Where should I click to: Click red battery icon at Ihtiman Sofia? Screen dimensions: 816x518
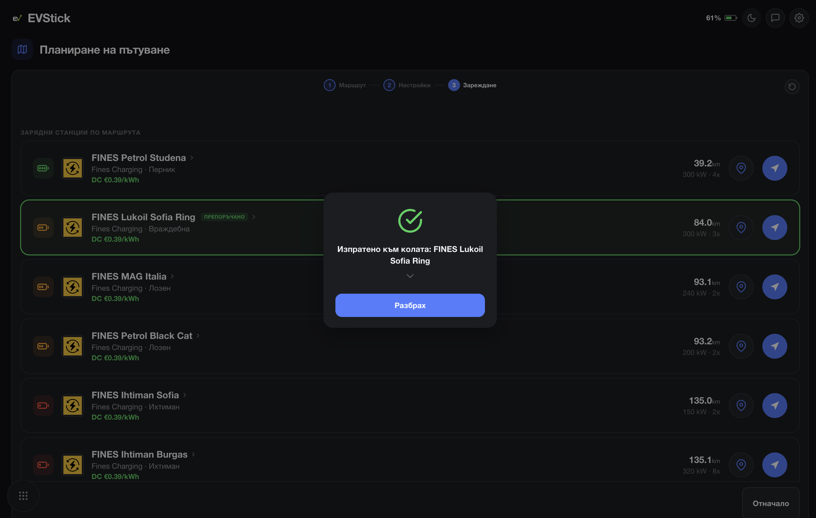(x=43, y=406)
